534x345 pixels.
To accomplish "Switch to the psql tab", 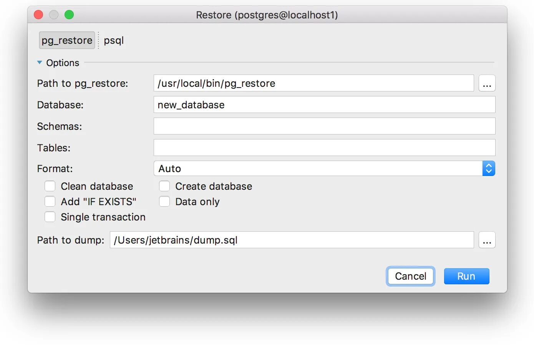I will tap(114, 40).
